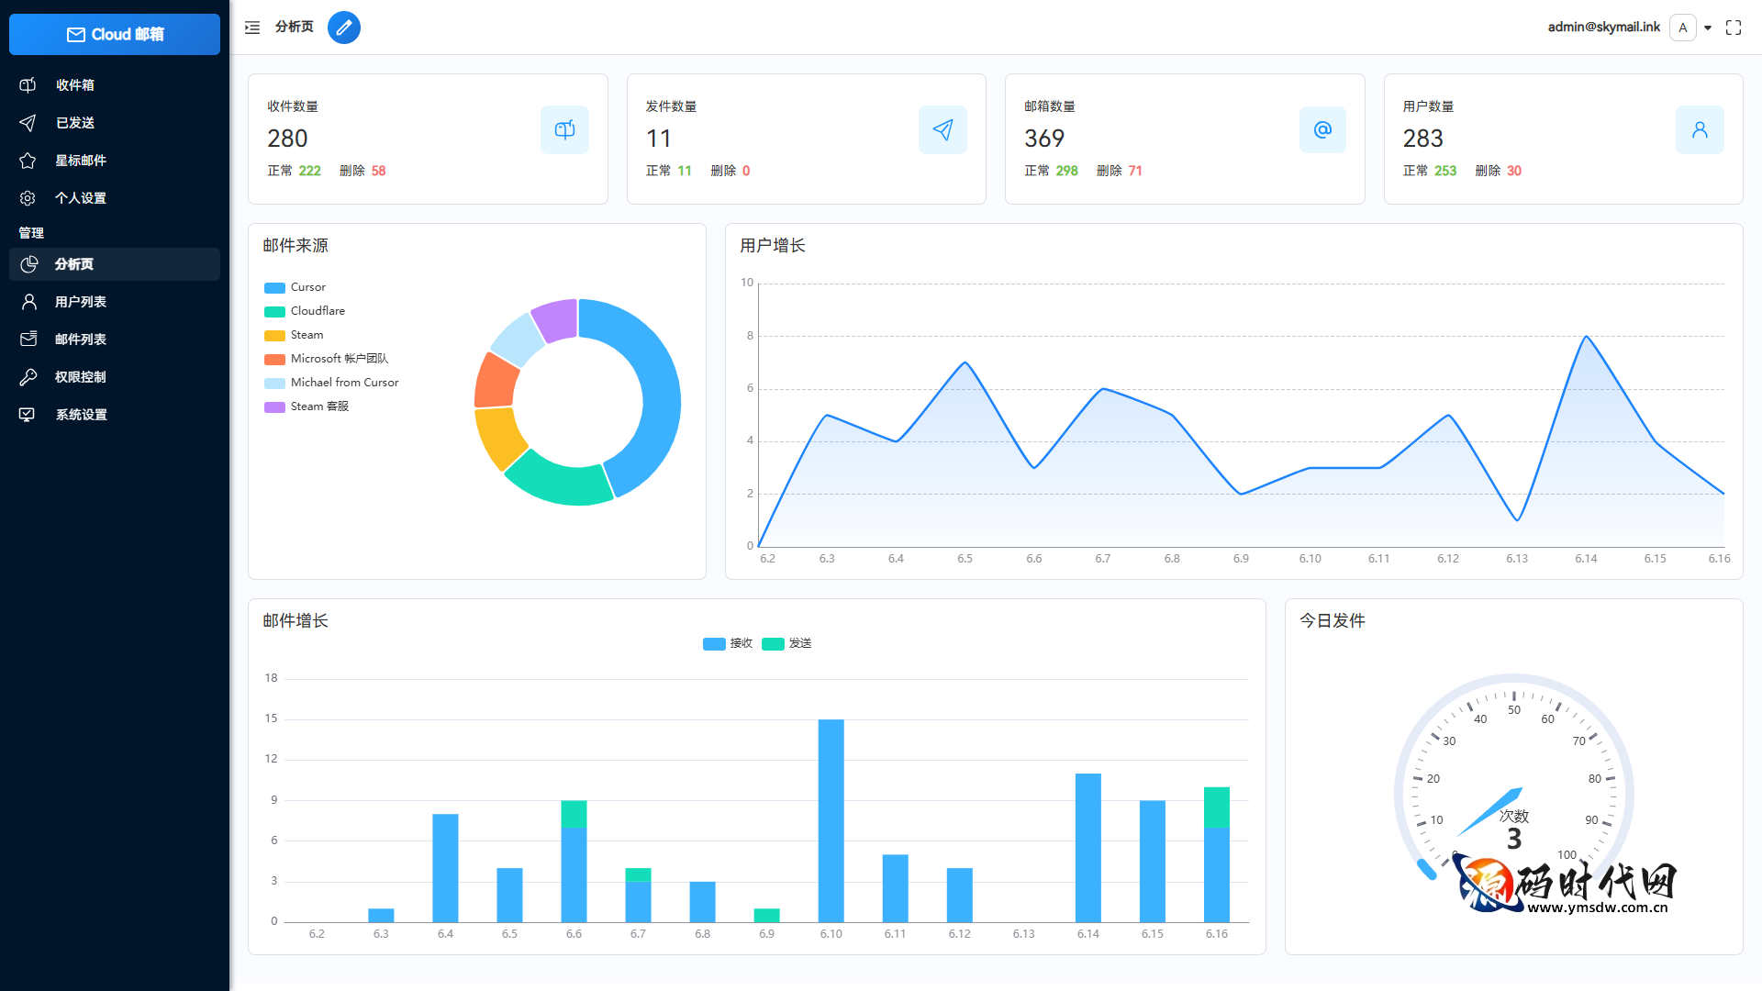This screenshot has width=1762, height=991.
Task: Open 用户列表 in sidebar
Action: [x=81, y=302]
